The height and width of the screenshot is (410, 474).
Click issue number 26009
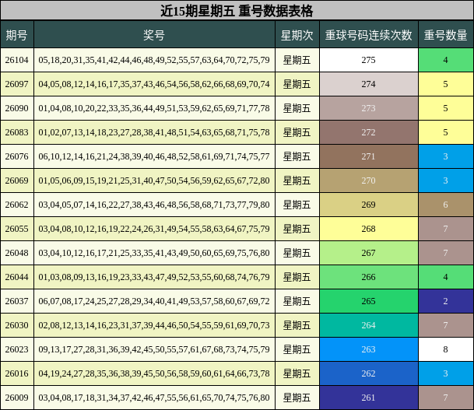pos(17,398)
